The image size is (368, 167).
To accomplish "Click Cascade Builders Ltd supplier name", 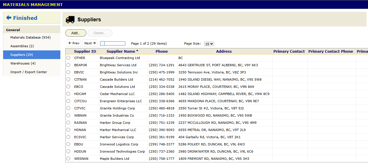I will pyautogui.click(x=116, y=79).
